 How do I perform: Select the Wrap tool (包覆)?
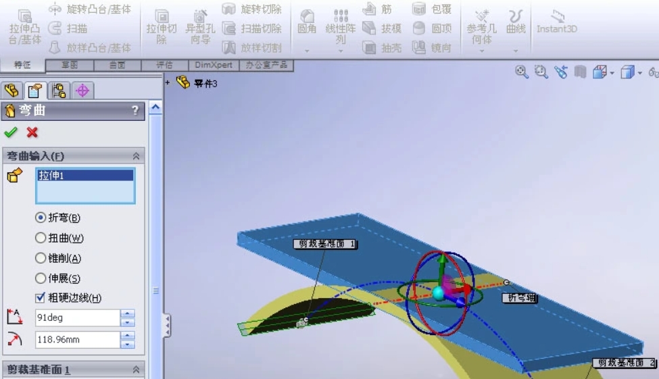tap(432, 9)
